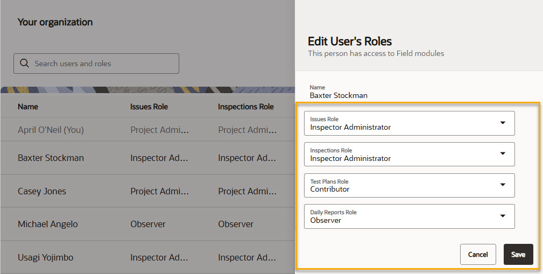Choose the Usagi Yojimbo user row
Image resolution: width=543 pixels, height=274 pixels.
[x=45, y=257]
